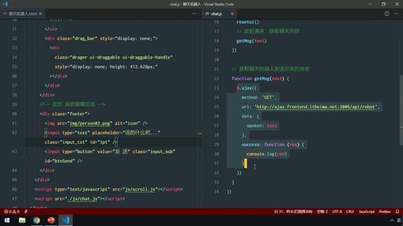
Task: Follow the img/person02.png link in HTML
Action: click(90, 123)
